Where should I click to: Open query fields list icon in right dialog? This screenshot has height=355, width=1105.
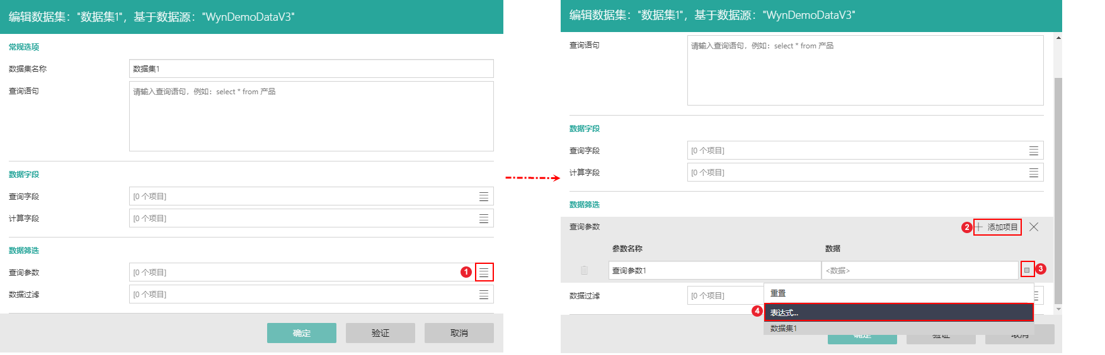[x=1034, y=151]
